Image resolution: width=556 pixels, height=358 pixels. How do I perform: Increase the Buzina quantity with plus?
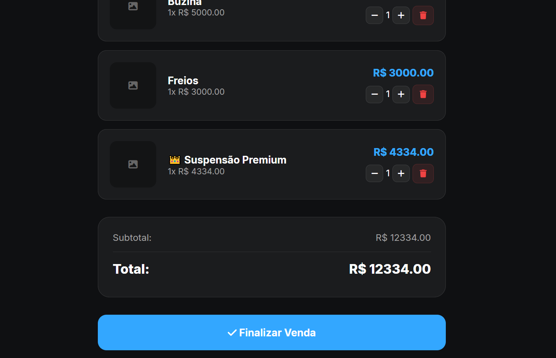click(401, 15)
